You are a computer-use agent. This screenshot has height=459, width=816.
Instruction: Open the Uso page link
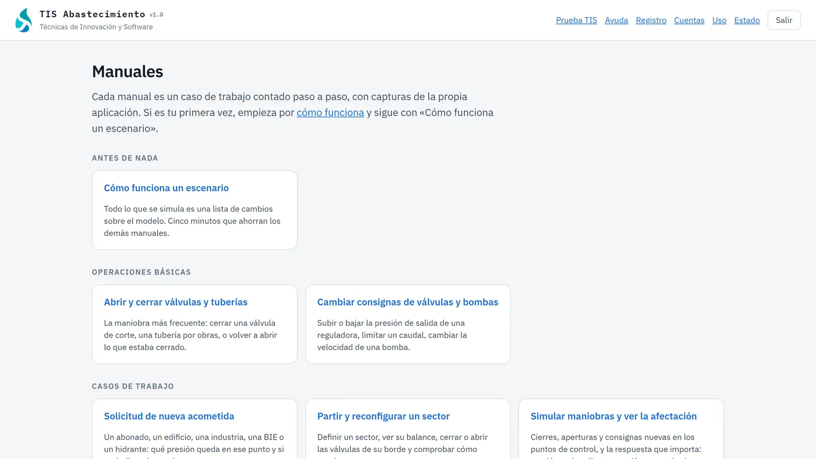click(719, 20)
